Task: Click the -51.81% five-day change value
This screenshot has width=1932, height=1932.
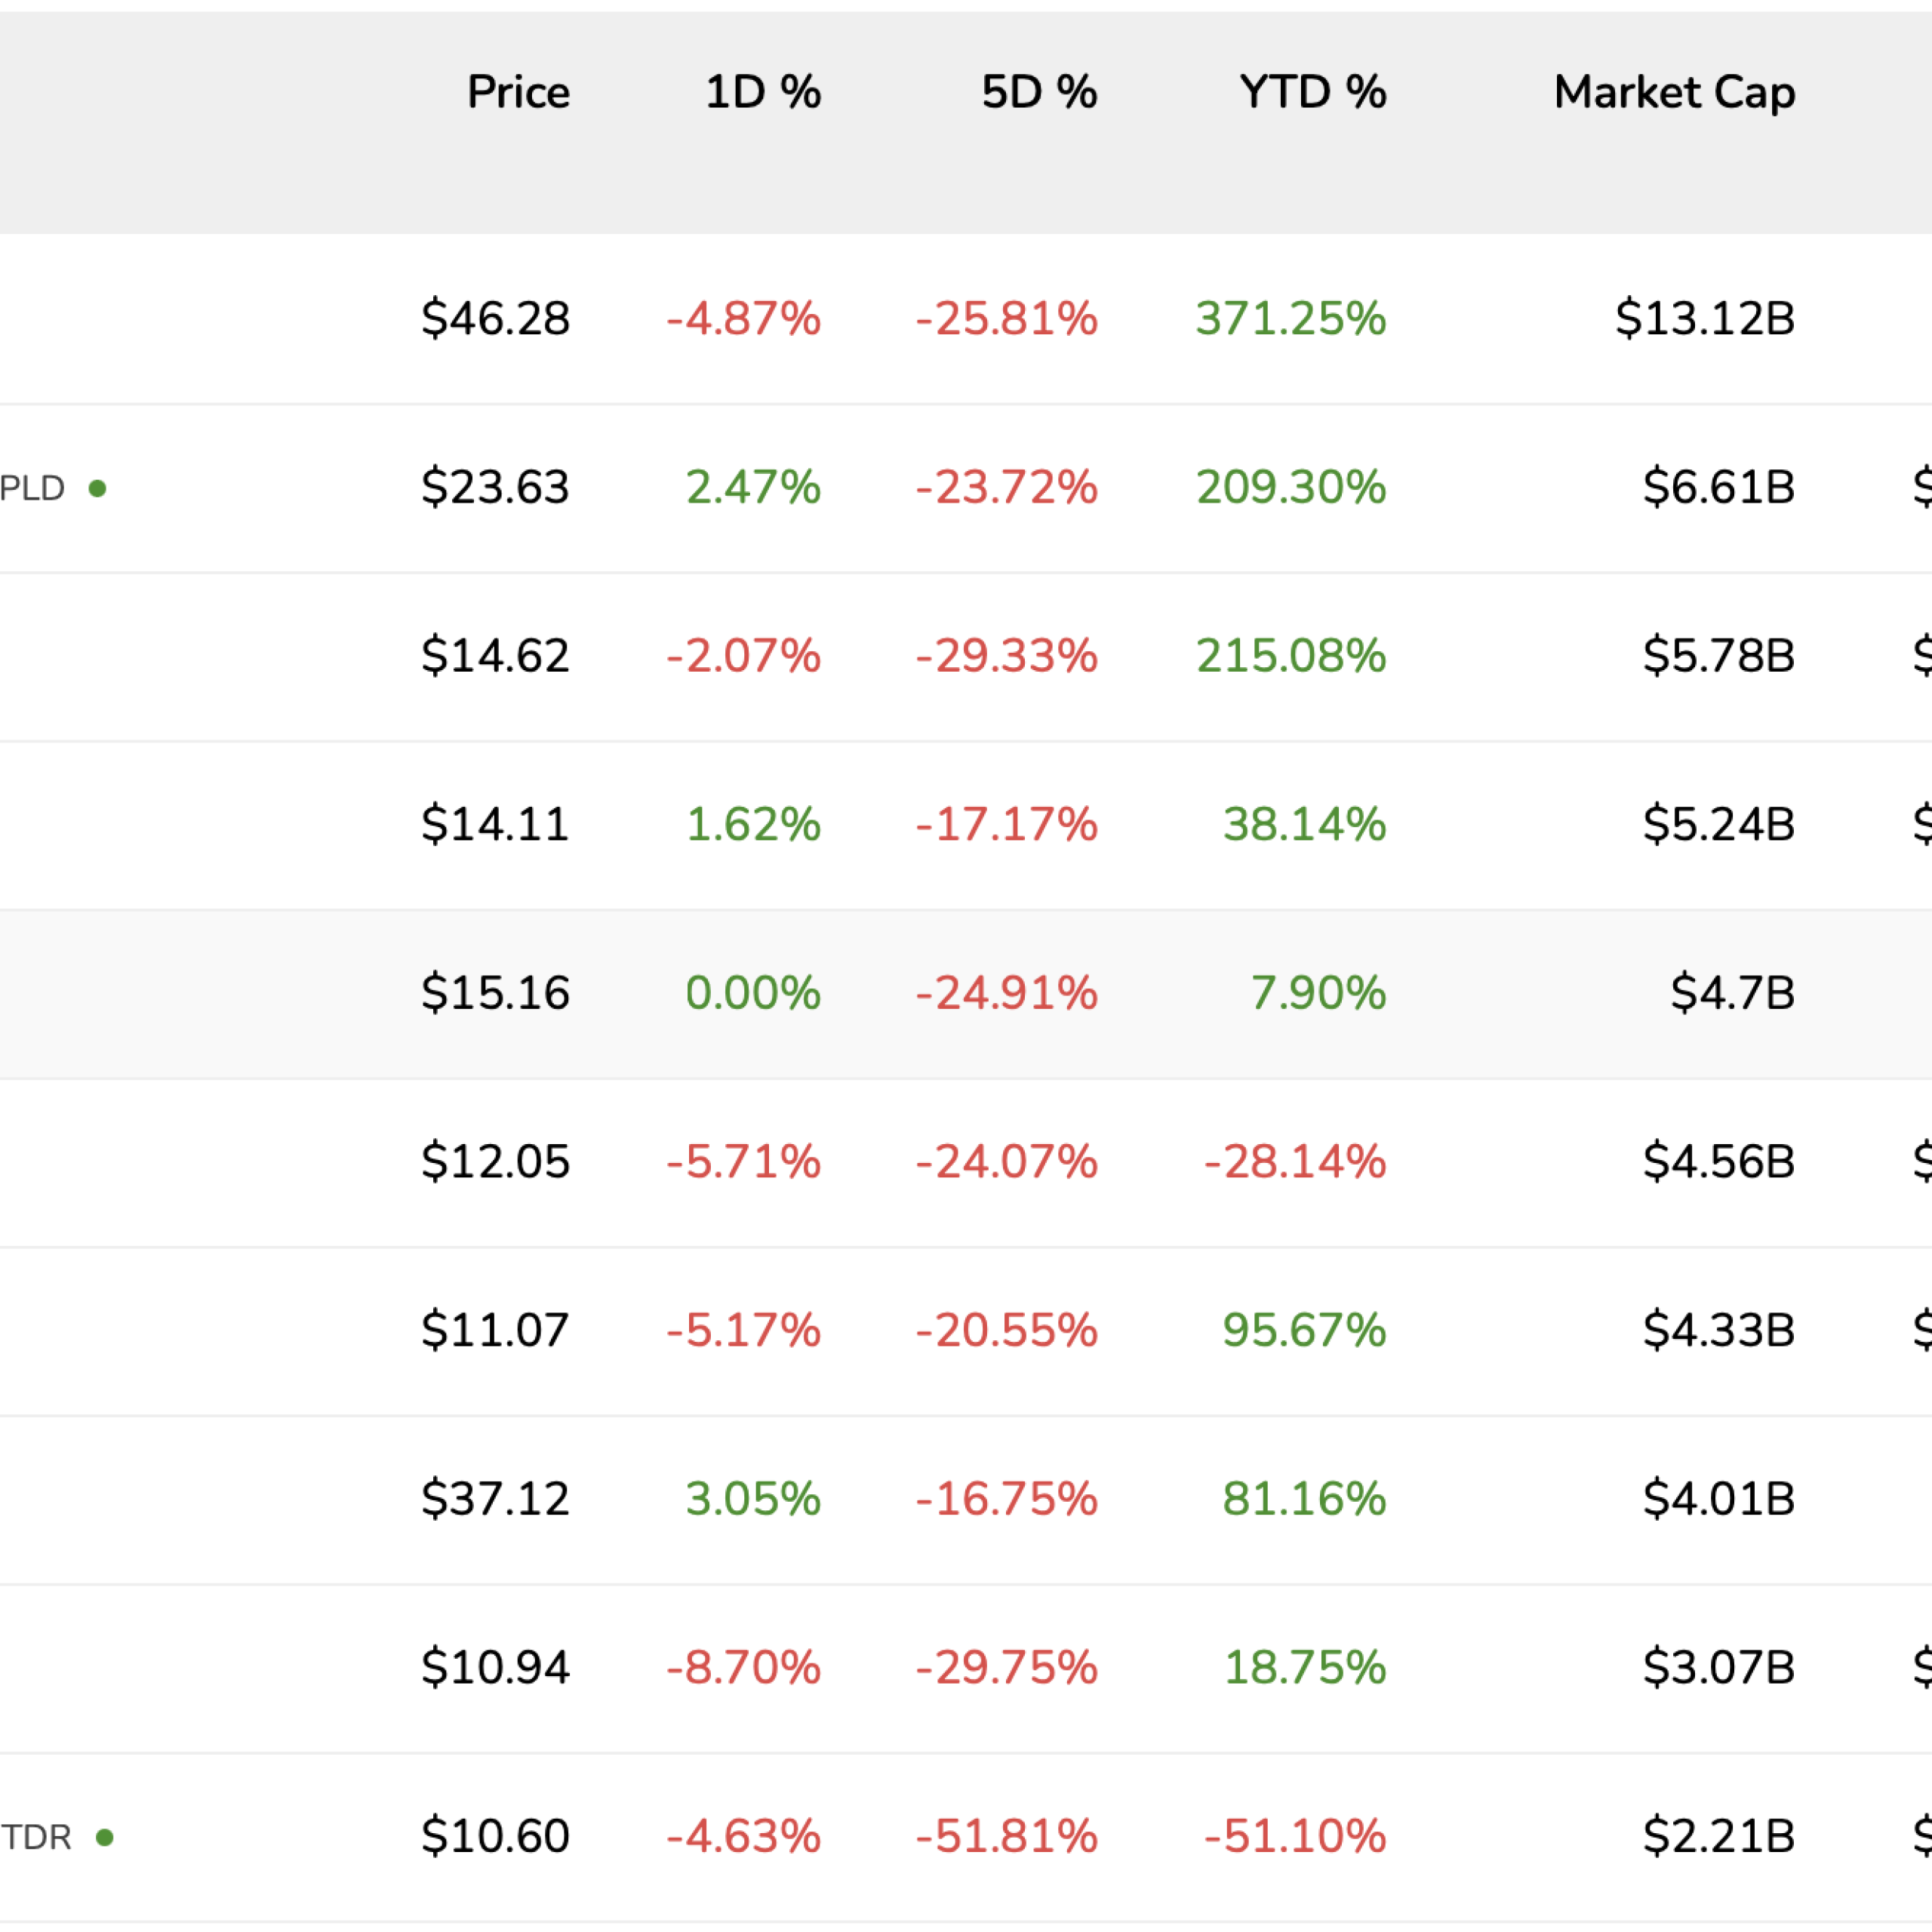Action: tap(1006, 1836)
